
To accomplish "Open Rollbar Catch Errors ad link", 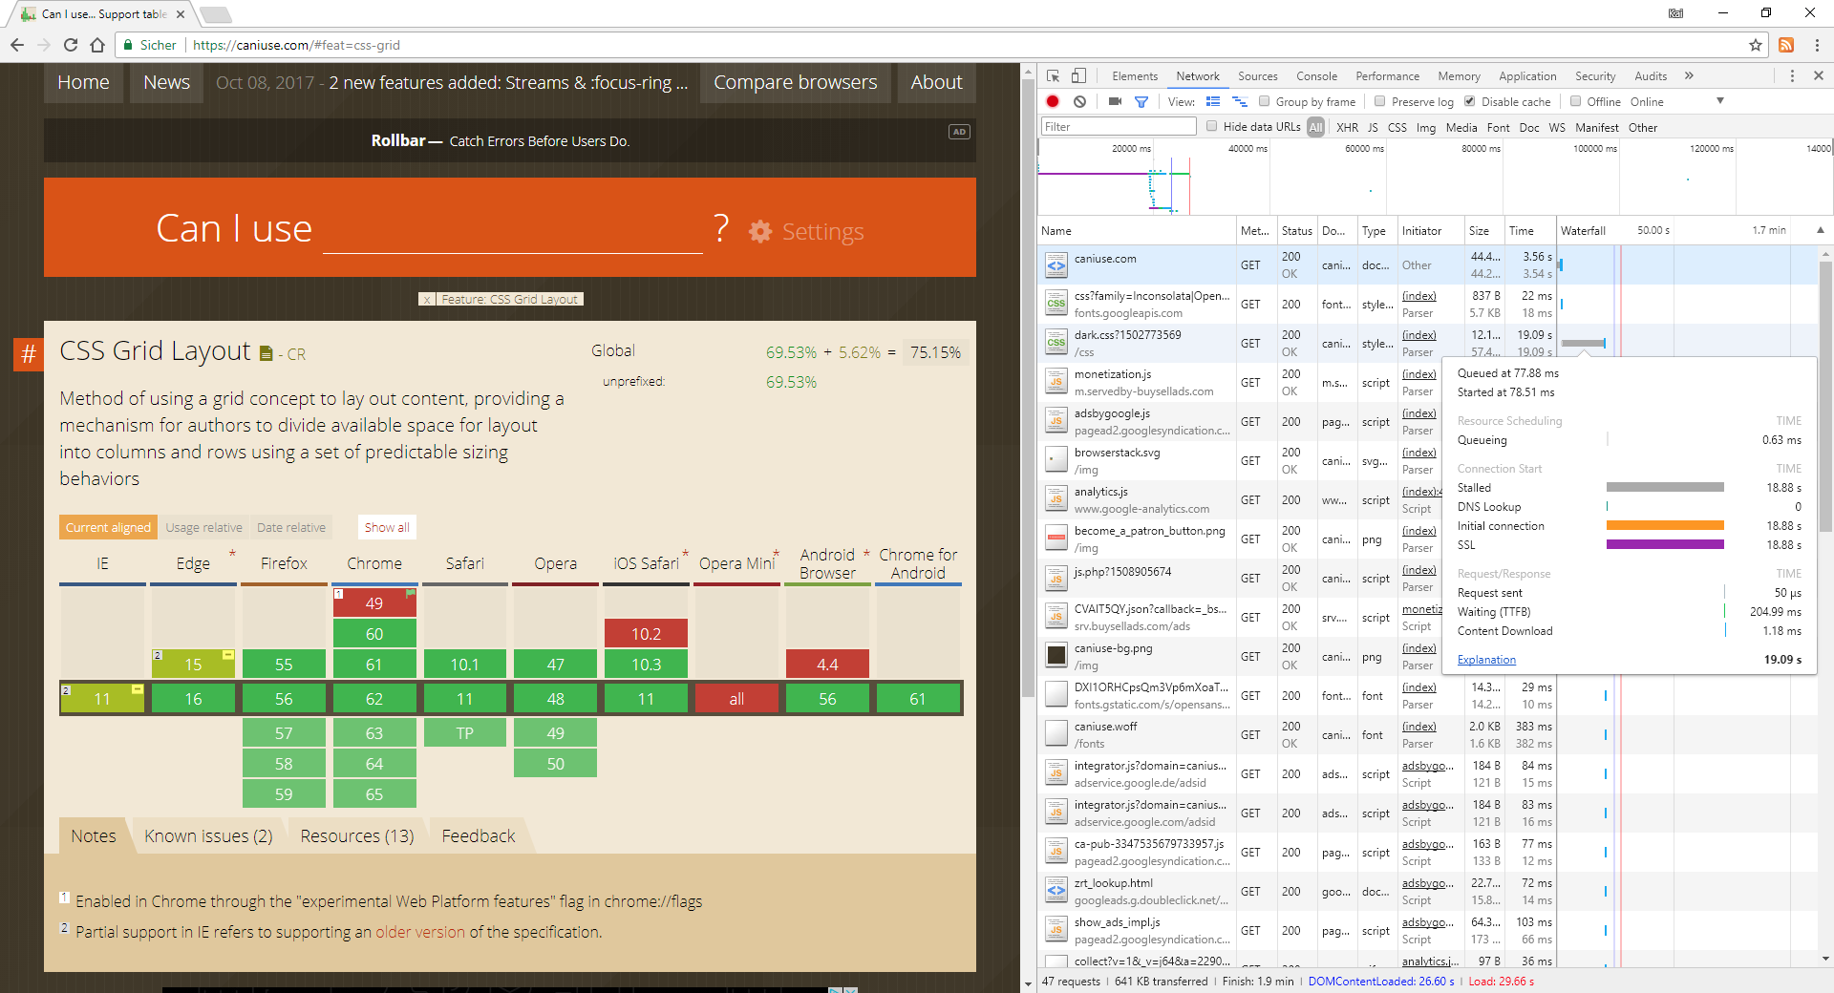I will [501, 141].
